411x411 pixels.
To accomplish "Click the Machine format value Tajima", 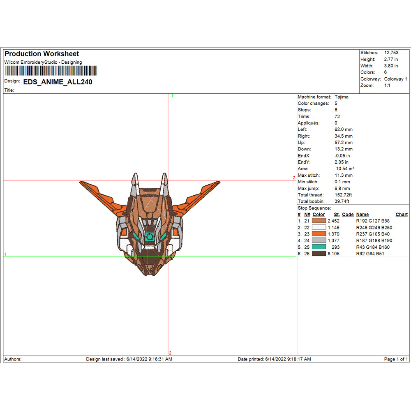I will click(x=342, y=97).
